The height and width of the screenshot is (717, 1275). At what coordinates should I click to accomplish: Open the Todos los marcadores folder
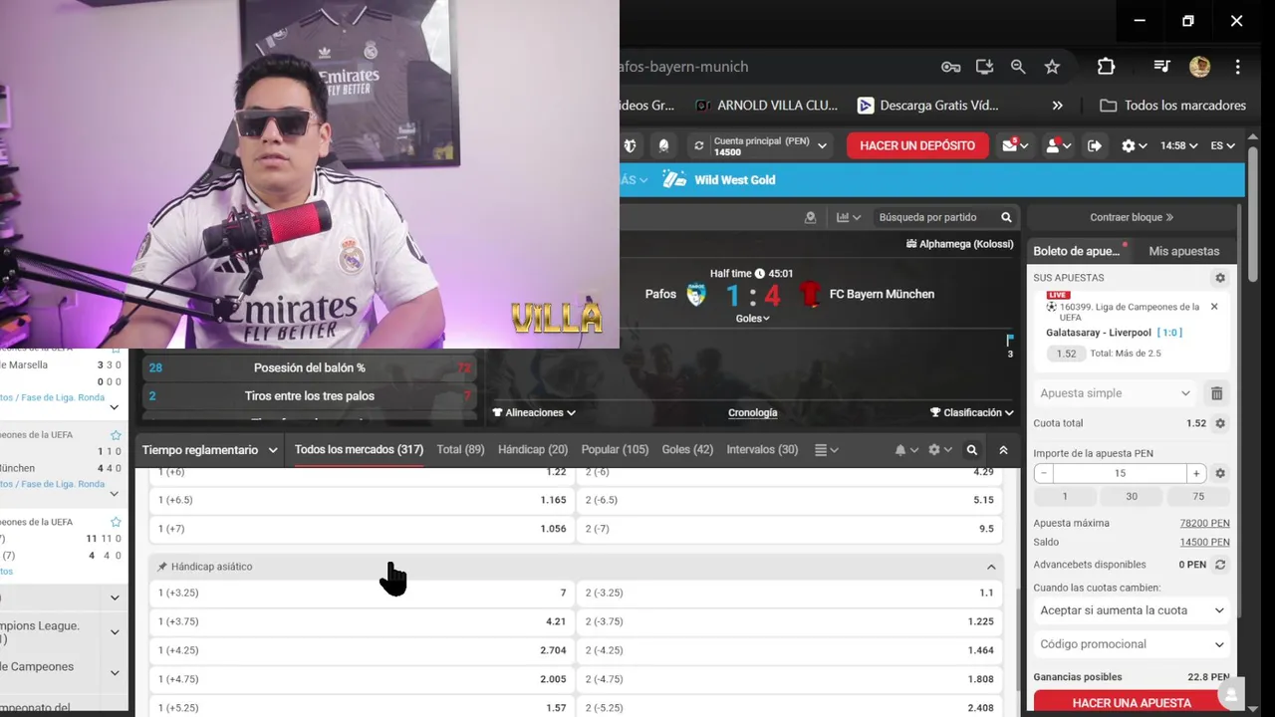1172,106
